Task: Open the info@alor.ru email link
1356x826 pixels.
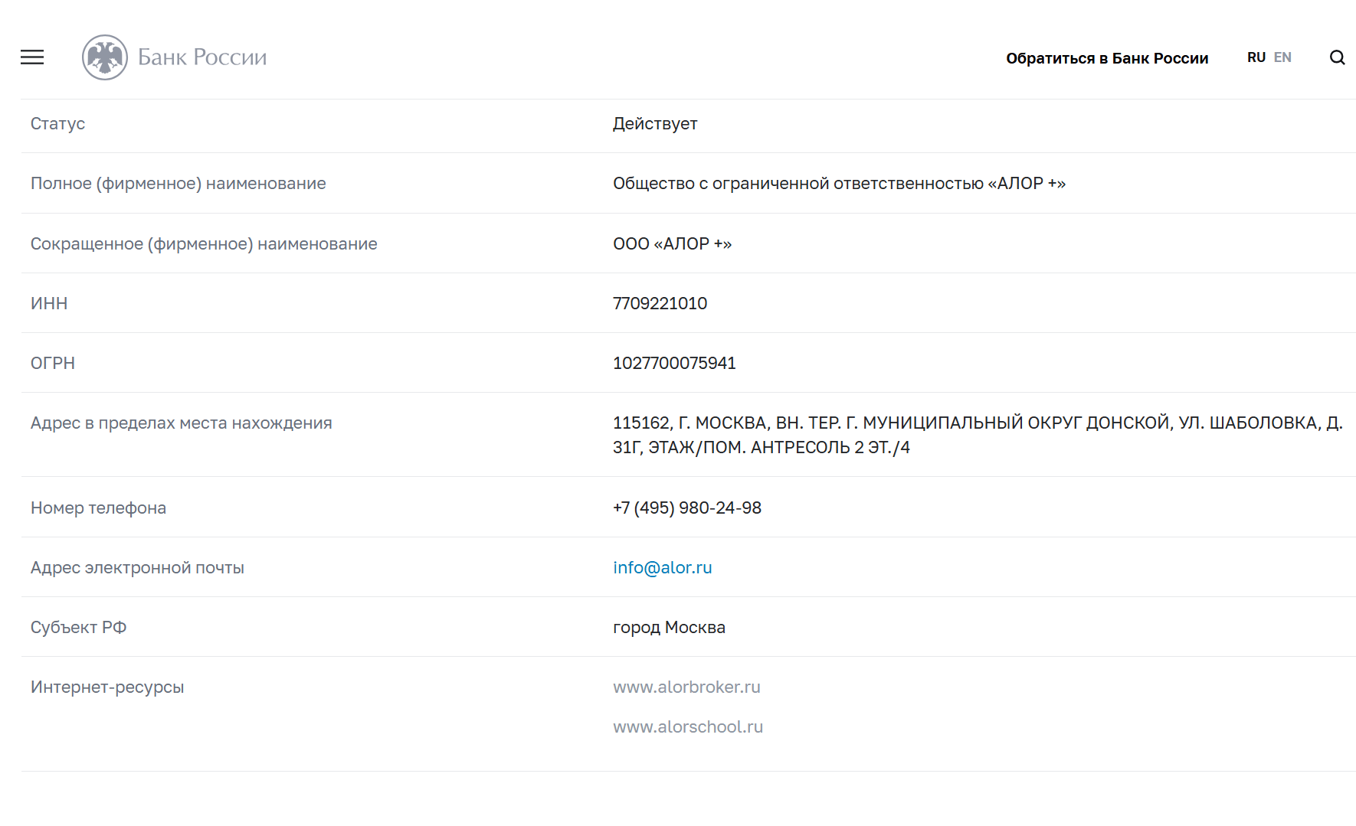Action: [663, 567]
